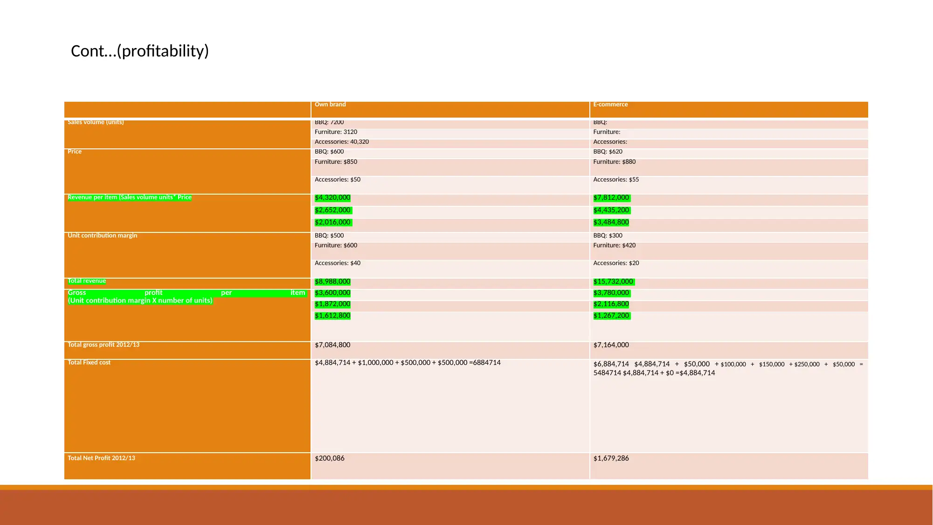Screen dimensions: 933x525
Task: Click the $7,084,800 gross profit value
Action: point(332,345)
